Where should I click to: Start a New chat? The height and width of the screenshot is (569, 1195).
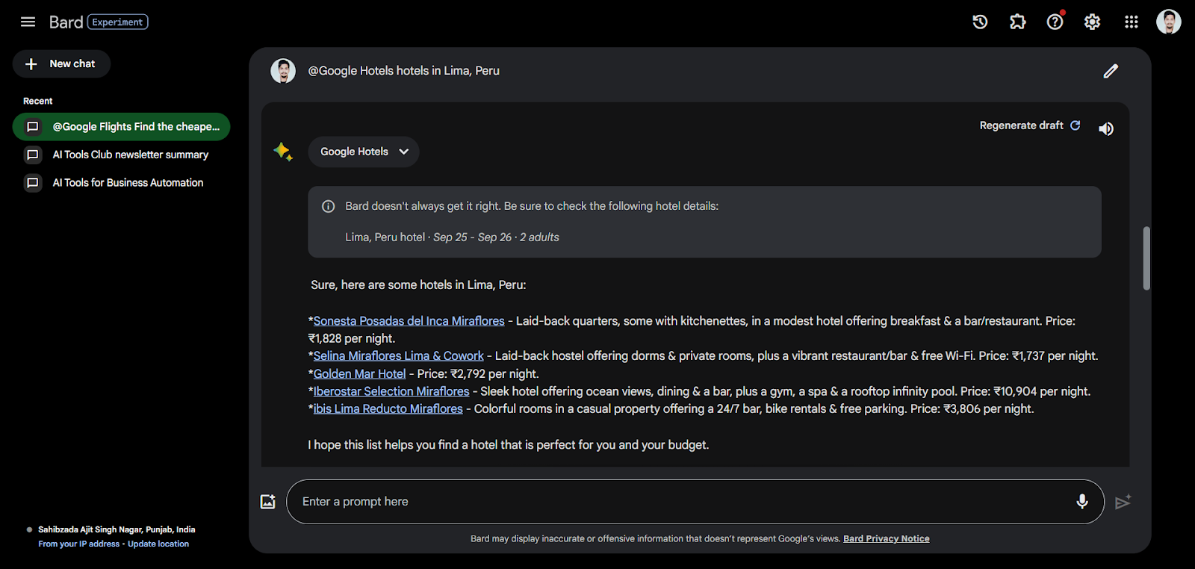click(x=61, y=64)
